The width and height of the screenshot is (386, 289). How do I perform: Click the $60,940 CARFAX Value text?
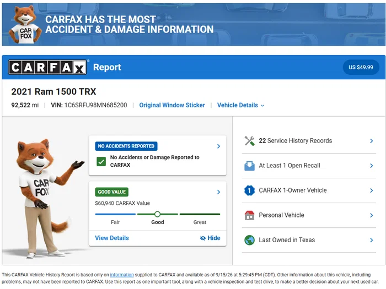122,203
